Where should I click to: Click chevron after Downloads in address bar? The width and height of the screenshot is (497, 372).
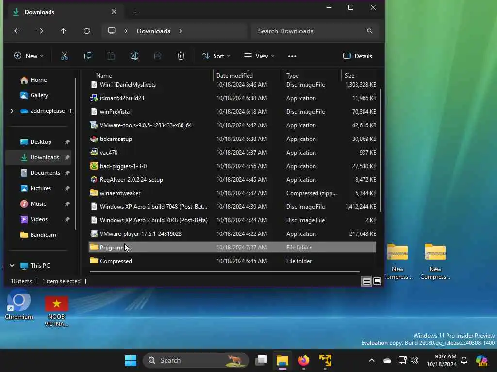[181, 31]
